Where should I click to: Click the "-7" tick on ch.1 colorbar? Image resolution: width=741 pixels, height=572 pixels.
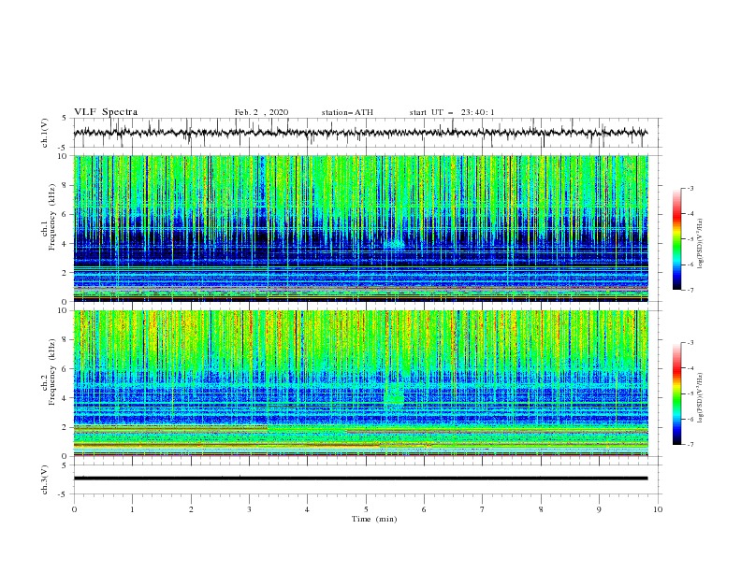click(x=690, y=290)
